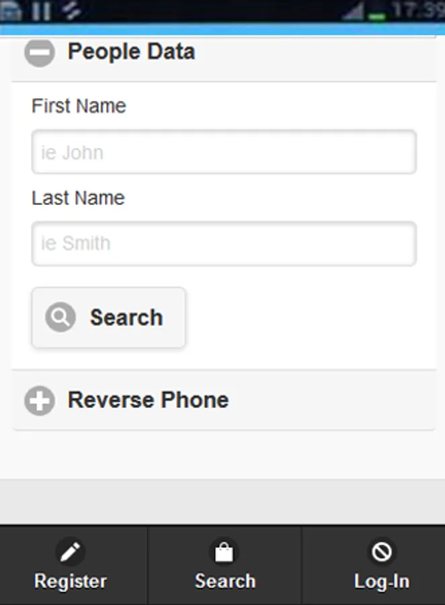
Task: Go to the Log-In tab
Action: pos(381,566)
